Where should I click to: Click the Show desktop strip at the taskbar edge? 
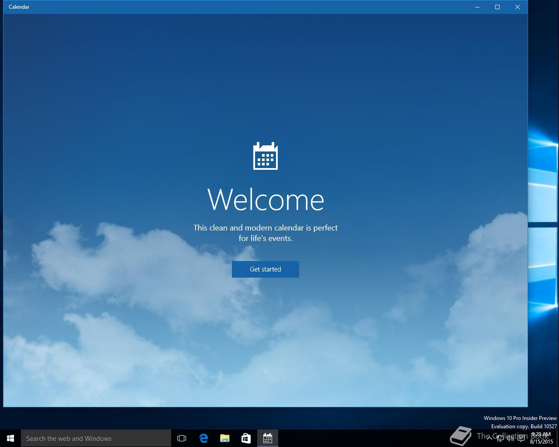pos(558,438)
